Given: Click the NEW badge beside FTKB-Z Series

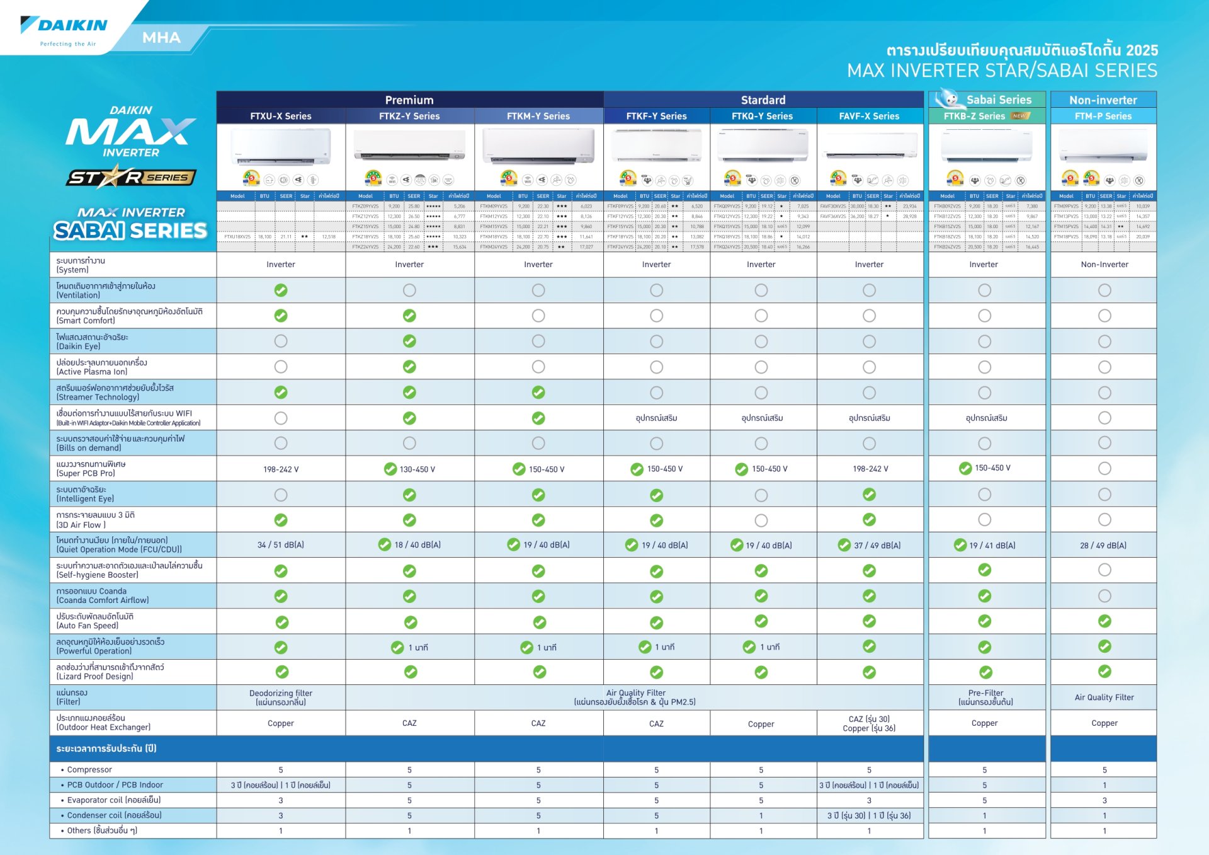Looking at the screenshot, I should pyautogui.click(x=1021, y=116).
